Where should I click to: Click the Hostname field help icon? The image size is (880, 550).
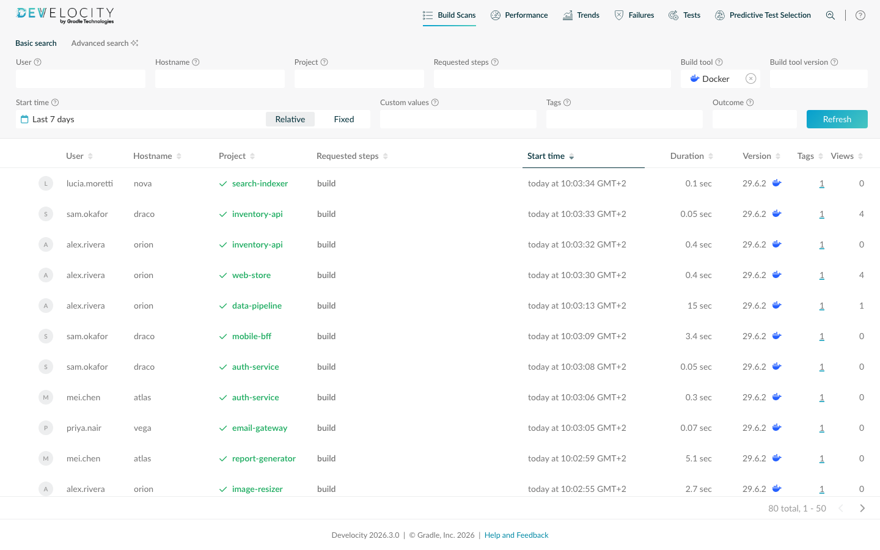[x=196, y=62]
